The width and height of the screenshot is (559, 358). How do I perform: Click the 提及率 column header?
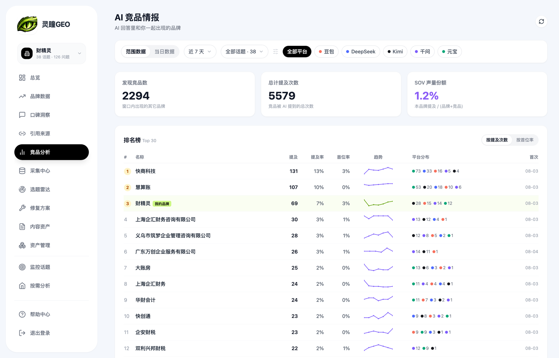[317, 157]
